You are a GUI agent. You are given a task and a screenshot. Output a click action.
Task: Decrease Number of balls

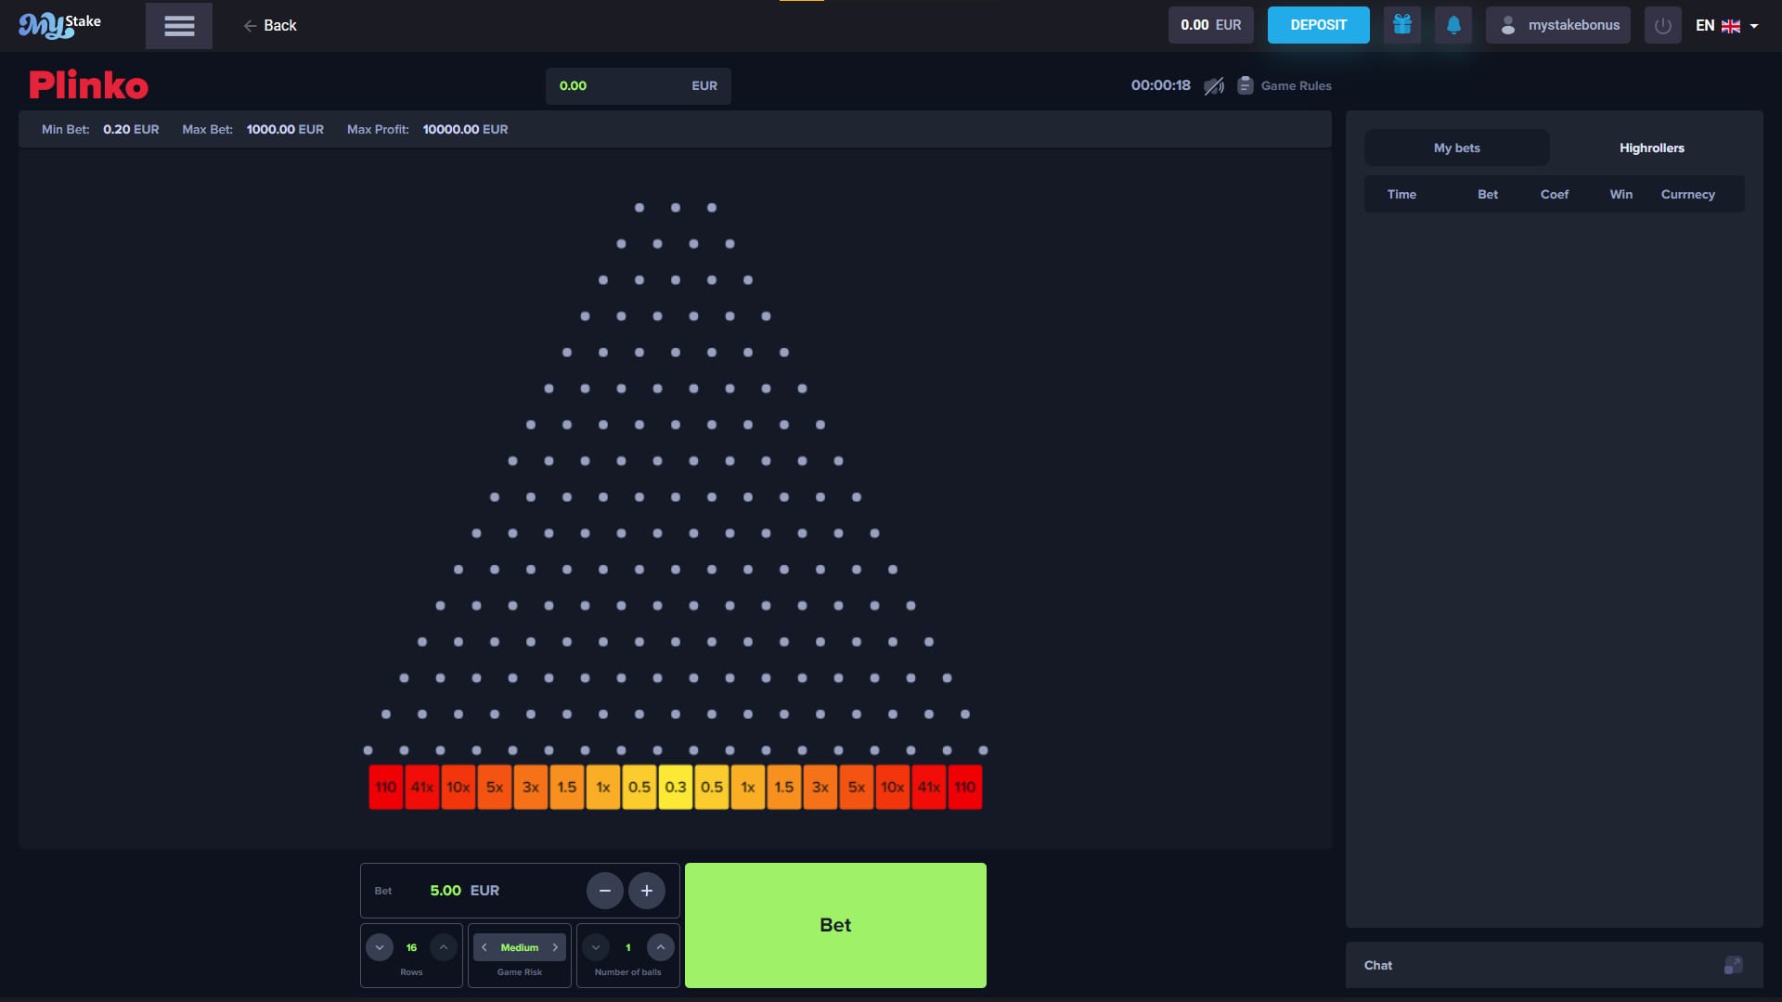tap(596, 947)
